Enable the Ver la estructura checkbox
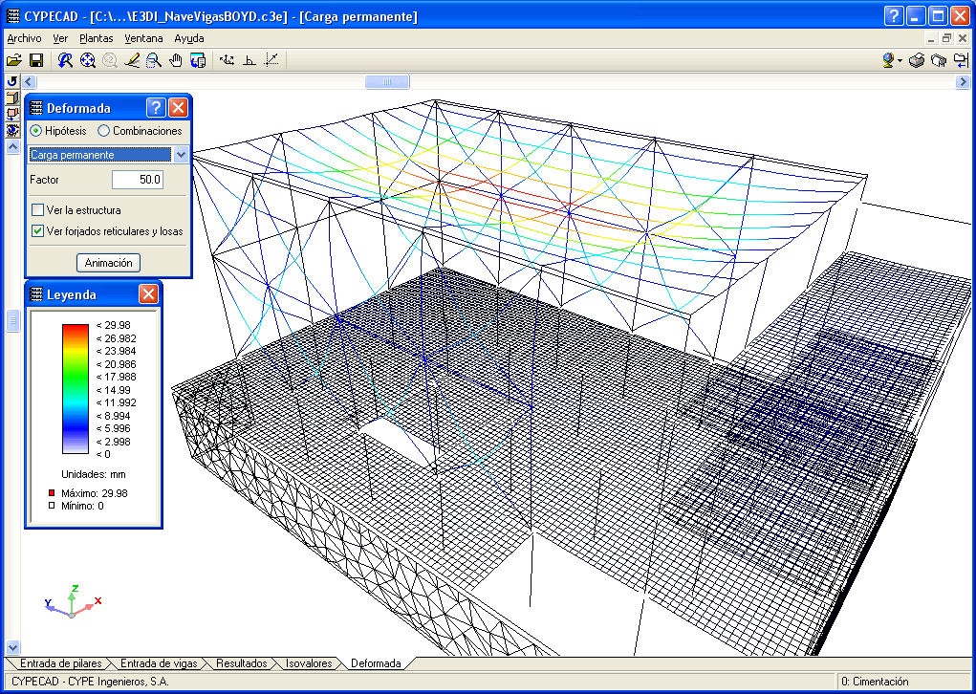Viewport: 976px width, 694px height. point(37,209)
